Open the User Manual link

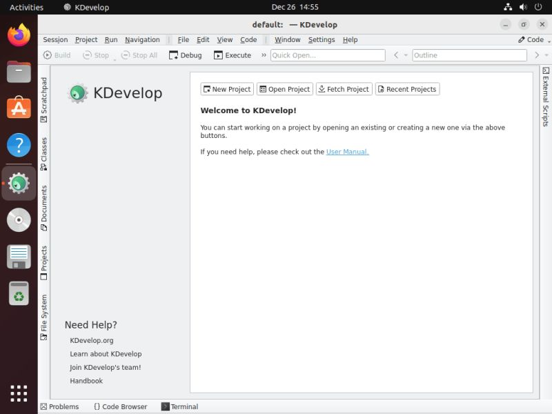(x=347, y=151)
